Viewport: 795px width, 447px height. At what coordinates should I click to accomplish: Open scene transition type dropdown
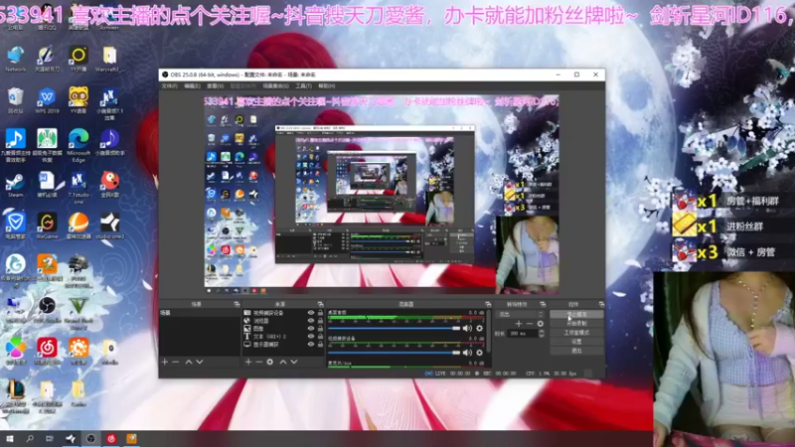[x=520, y=314]
